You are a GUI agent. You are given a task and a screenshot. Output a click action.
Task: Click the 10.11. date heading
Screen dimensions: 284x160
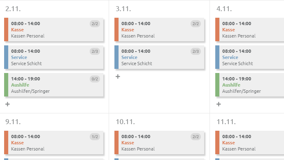click(x=126, y=122)
